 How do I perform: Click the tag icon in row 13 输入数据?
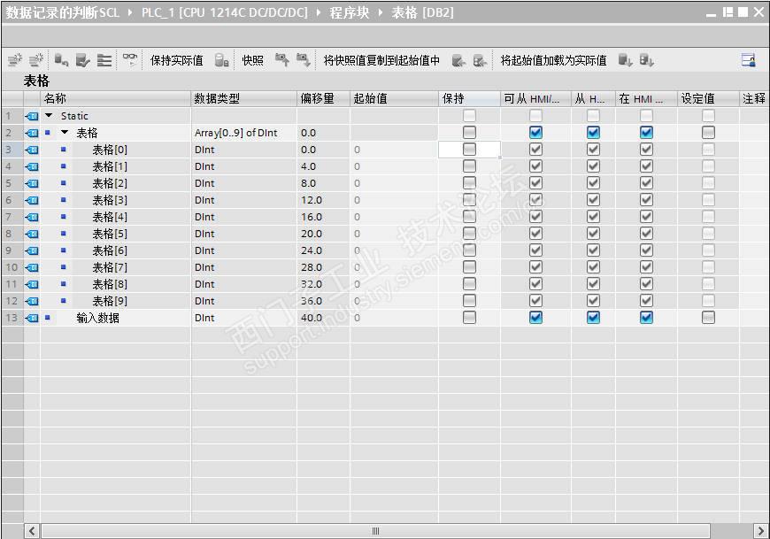(x=32, y=318)
